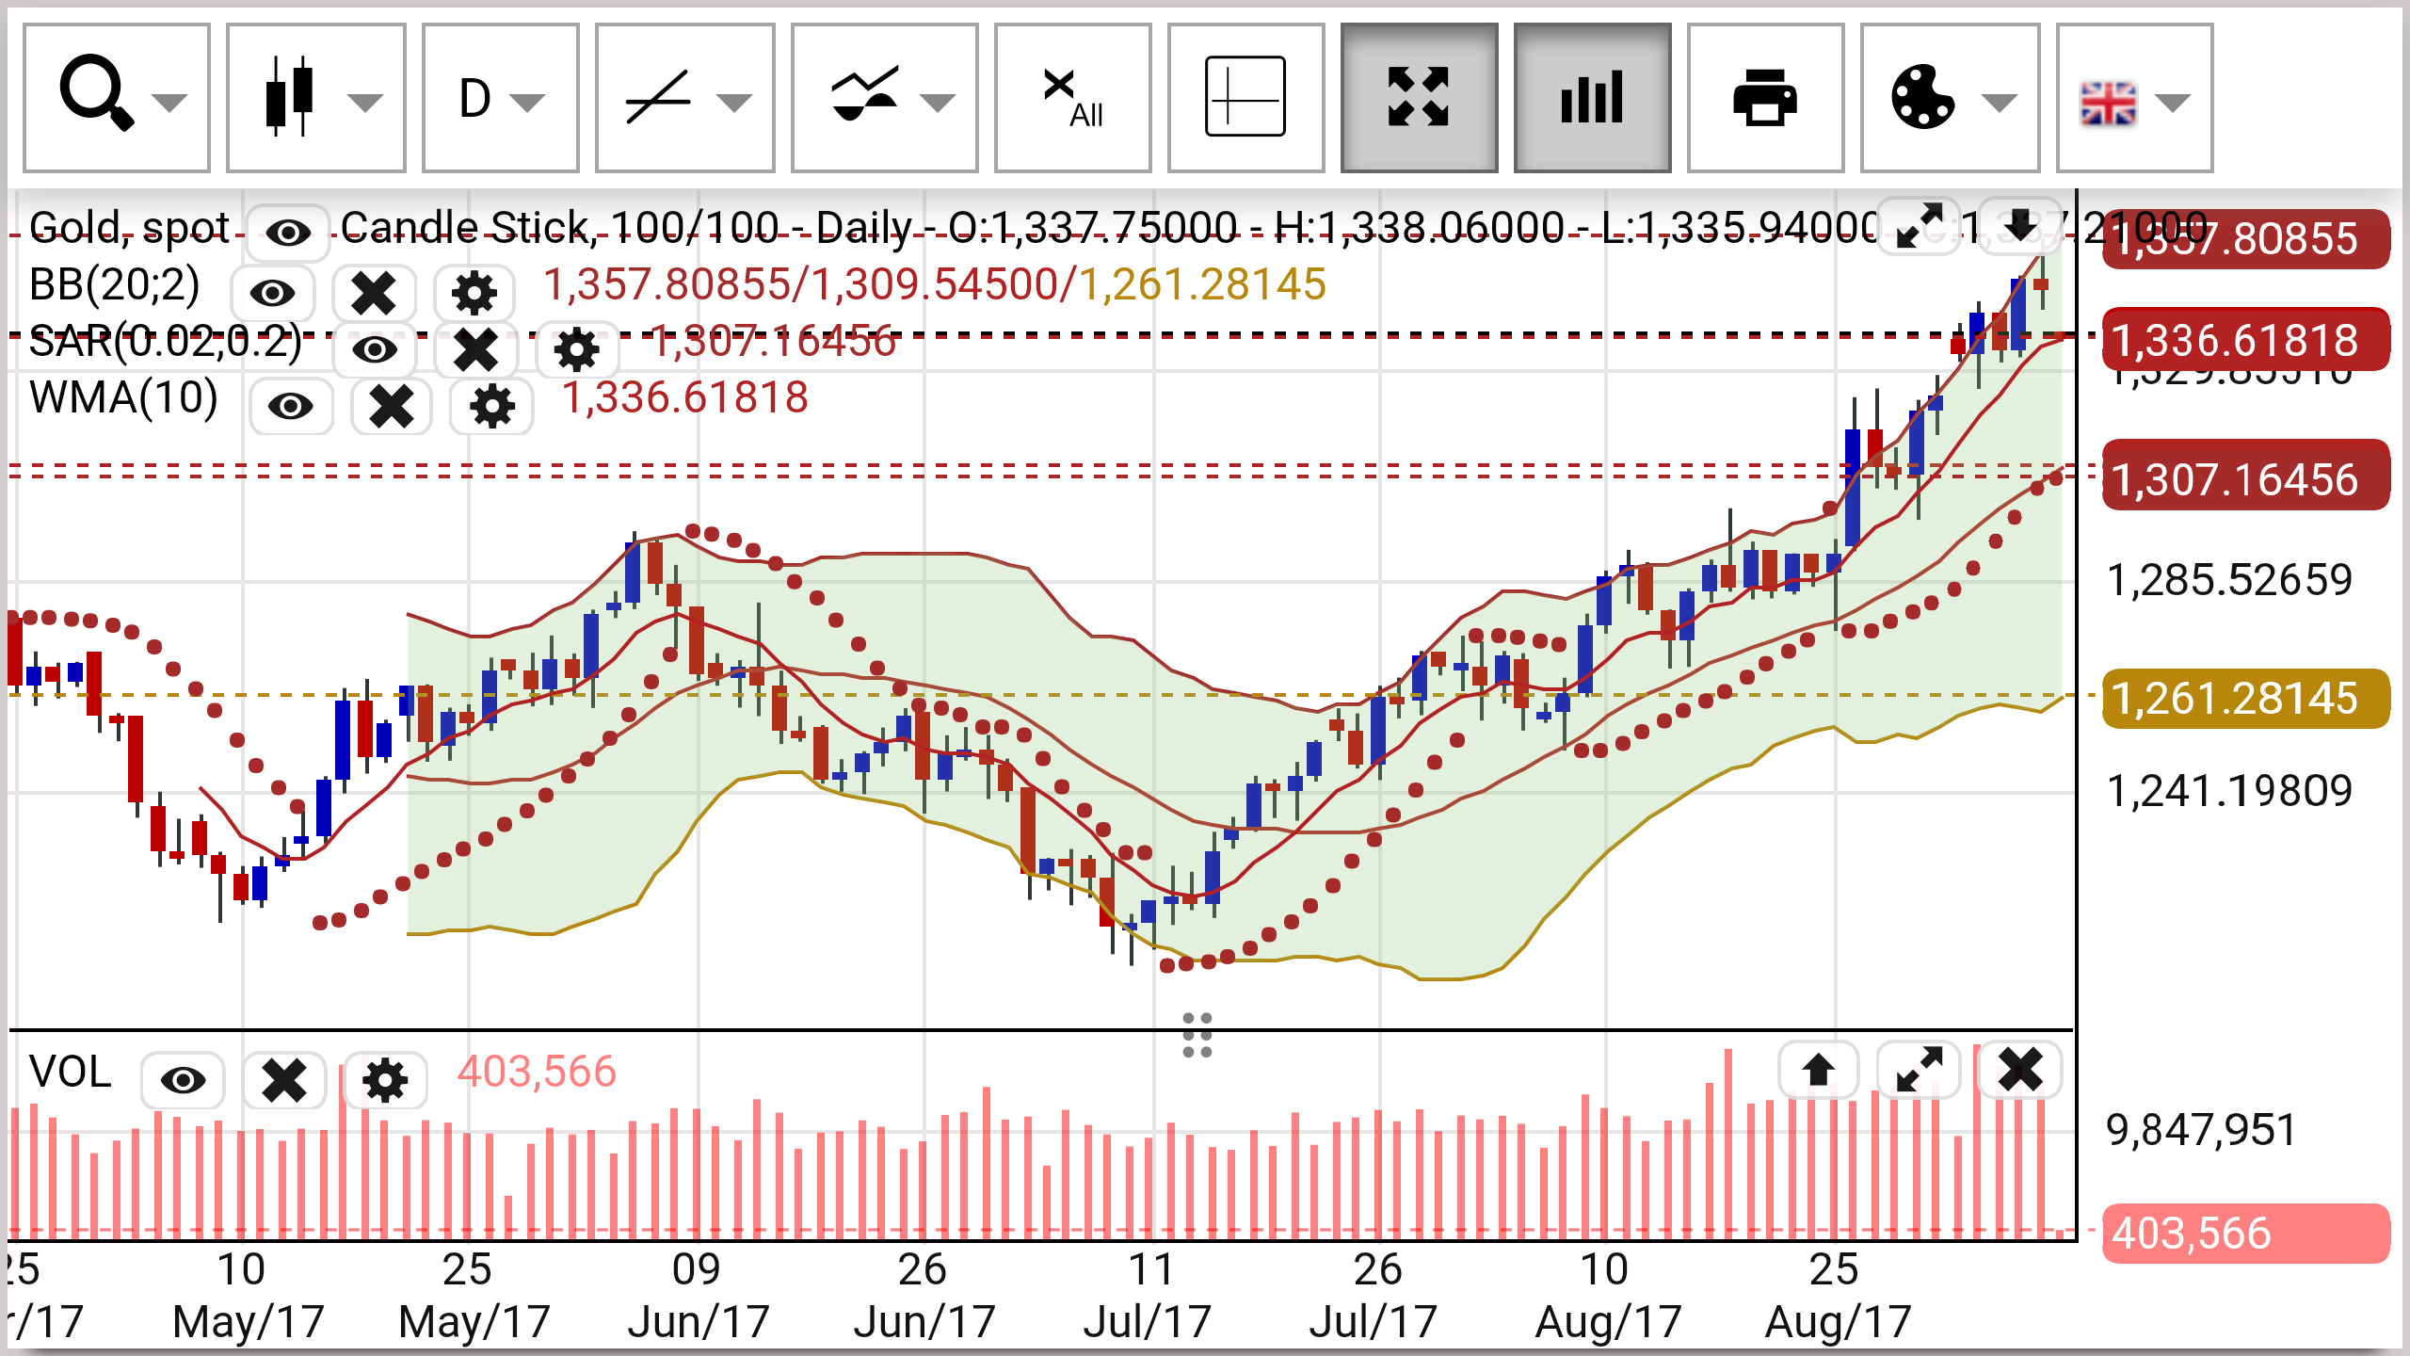2410x1356 pixels.
Task: Toggle VOL panel visibility eye
Action: pyautogui.click(x=183, y=1079)
